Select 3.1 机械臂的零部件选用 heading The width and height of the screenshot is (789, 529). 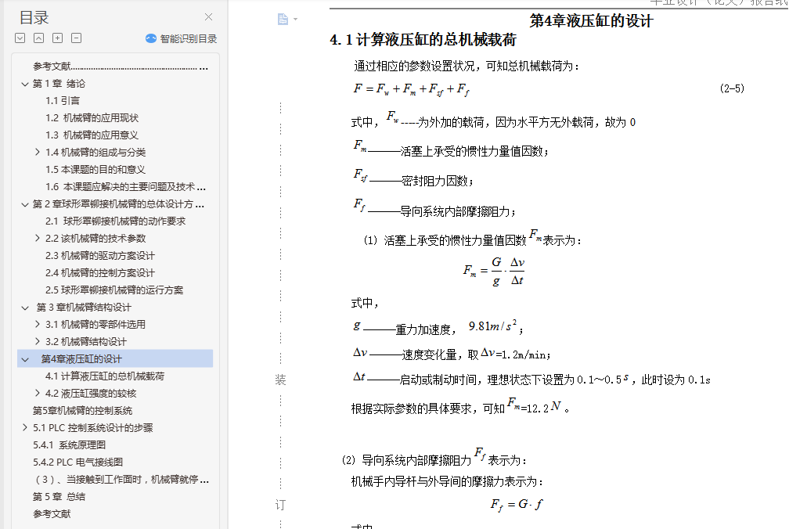tap(95, 324)
